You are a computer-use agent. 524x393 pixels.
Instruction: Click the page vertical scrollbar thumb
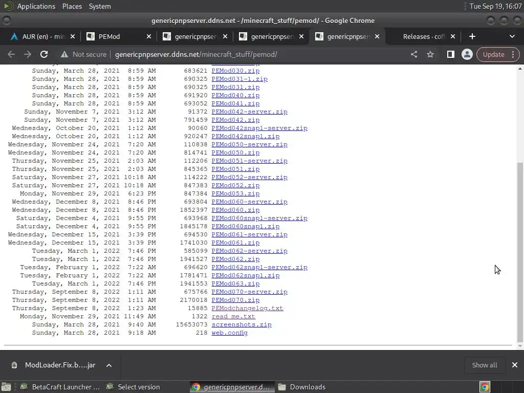click(x=520, y=252)
